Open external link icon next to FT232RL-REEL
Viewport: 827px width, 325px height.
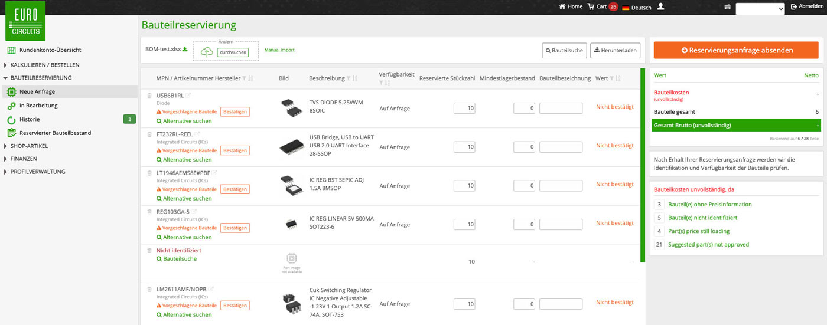(x=198, y=134)
